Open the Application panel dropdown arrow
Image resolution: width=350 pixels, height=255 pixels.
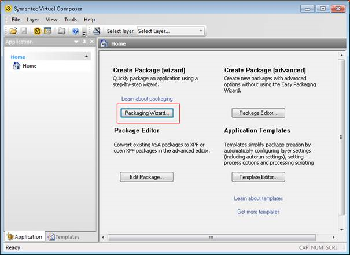tap(76, 42)
